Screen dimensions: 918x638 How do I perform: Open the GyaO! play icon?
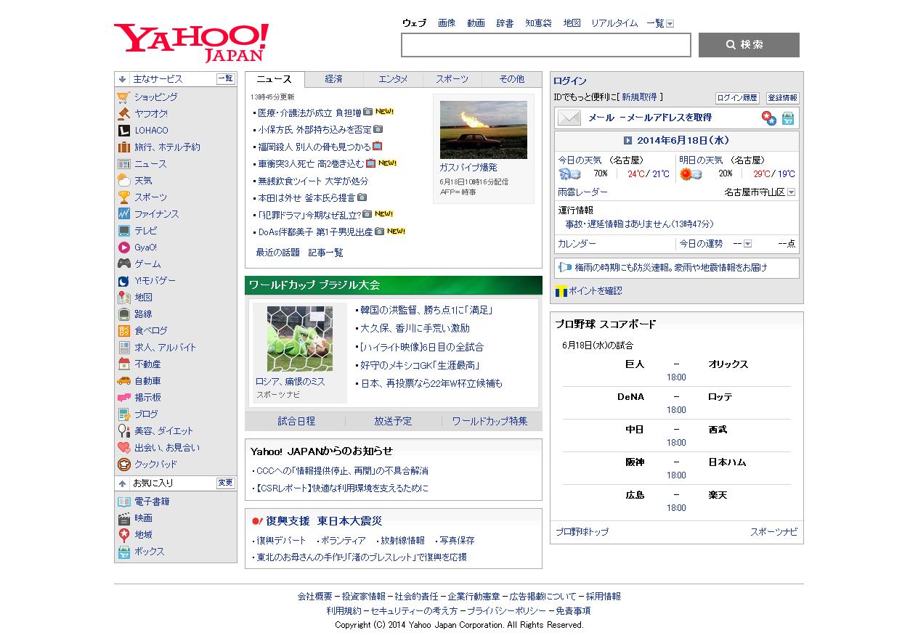pos(123,248)
